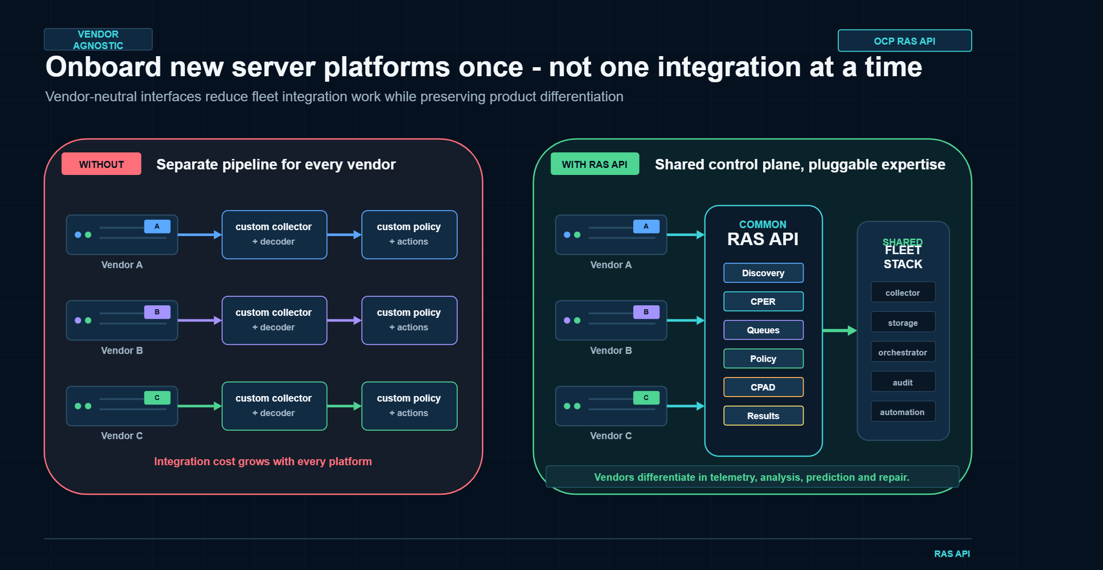Screen dimensions: 1103x570
Task: Select the Queues API block
Action: click(763, 330)
